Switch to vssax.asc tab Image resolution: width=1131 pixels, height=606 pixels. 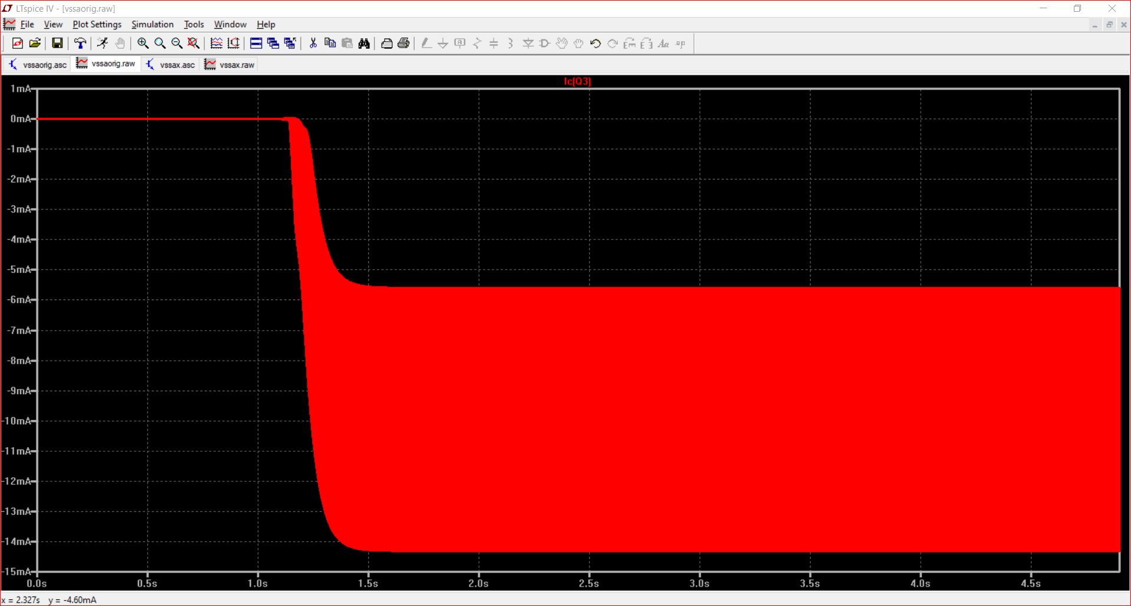tap(170, 64)
